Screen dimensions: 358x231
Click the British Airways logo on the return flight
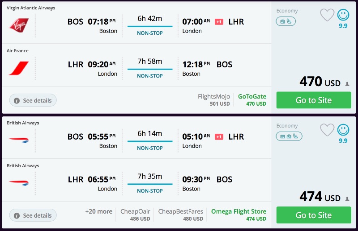tap(19, 182)
